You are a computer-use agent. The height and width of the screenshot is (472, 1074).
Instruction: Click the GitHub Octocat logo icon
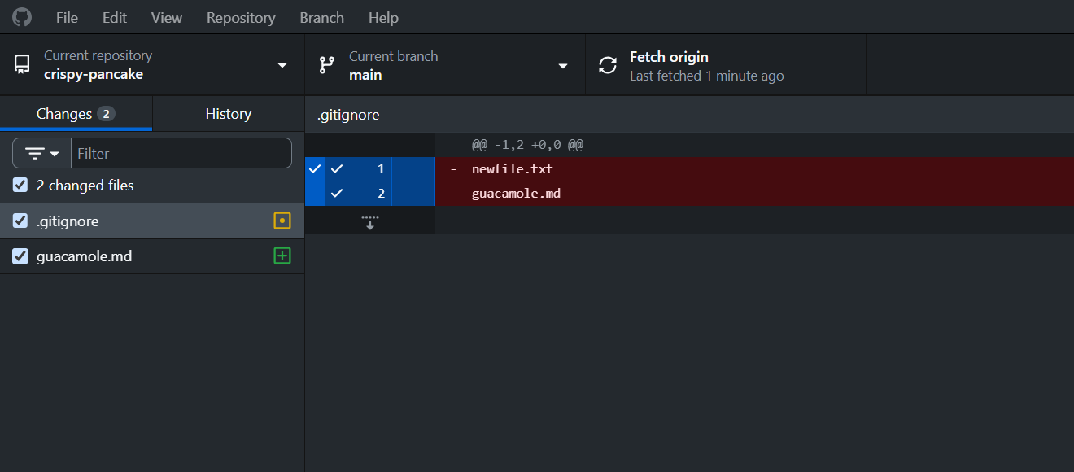click(21, 17)
